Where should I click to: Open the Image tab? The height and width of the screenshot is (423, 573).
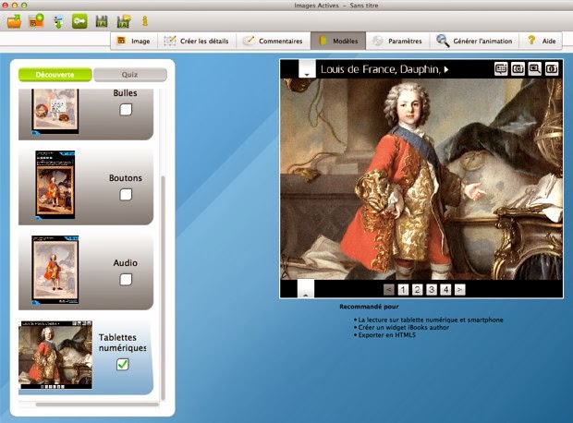pyautogui.click(x=134, y=41)
